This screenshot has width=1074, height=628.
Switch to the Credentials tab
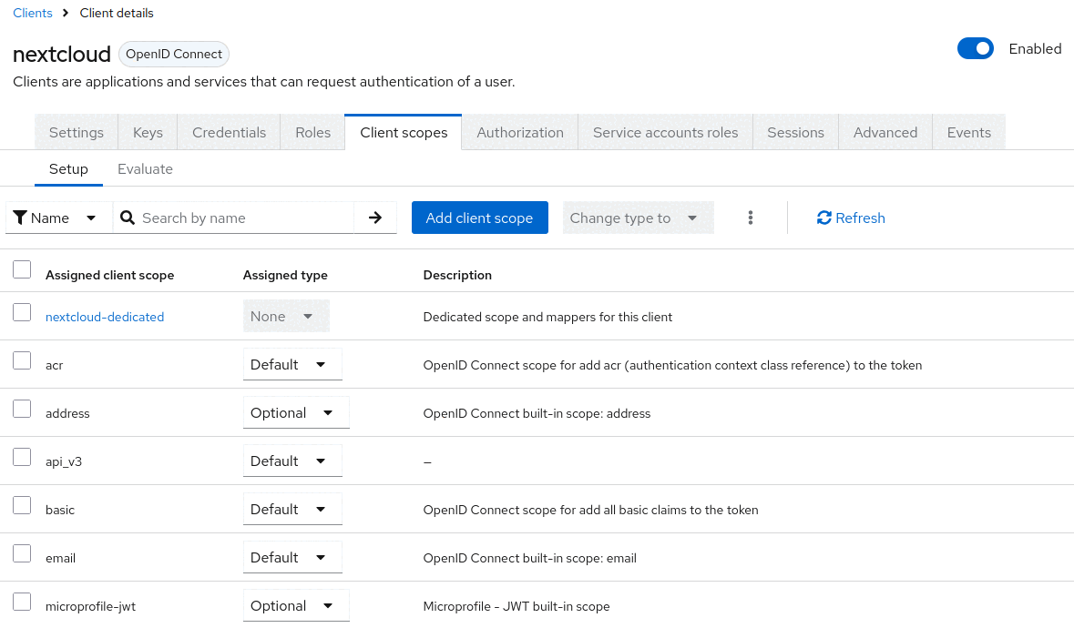pos(228,131)
